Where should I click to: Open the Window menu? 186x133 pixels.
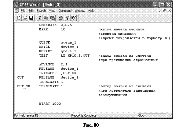click(x=80, y=11)
